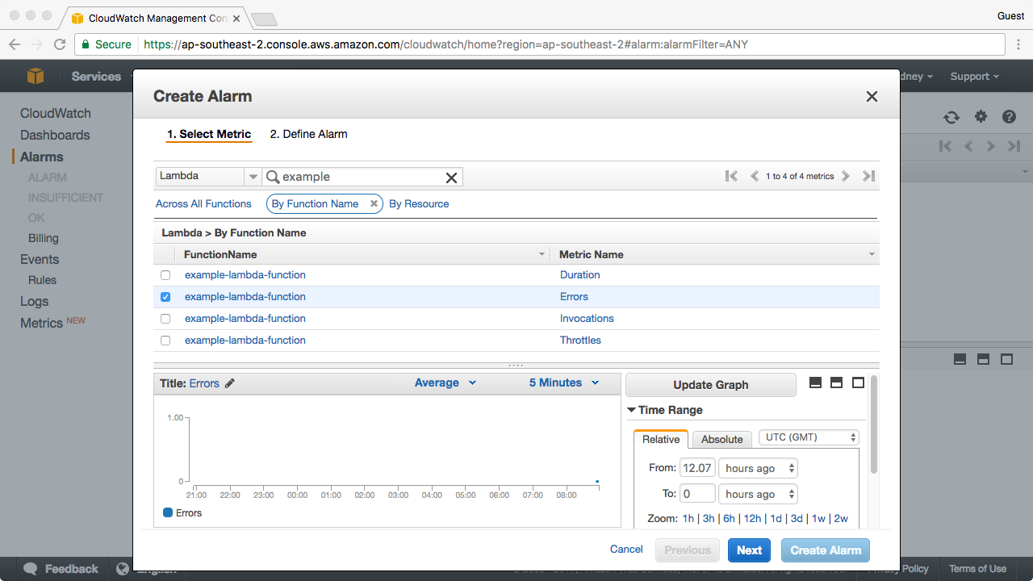Select the Relative time tab

click(x=661, y=440)
